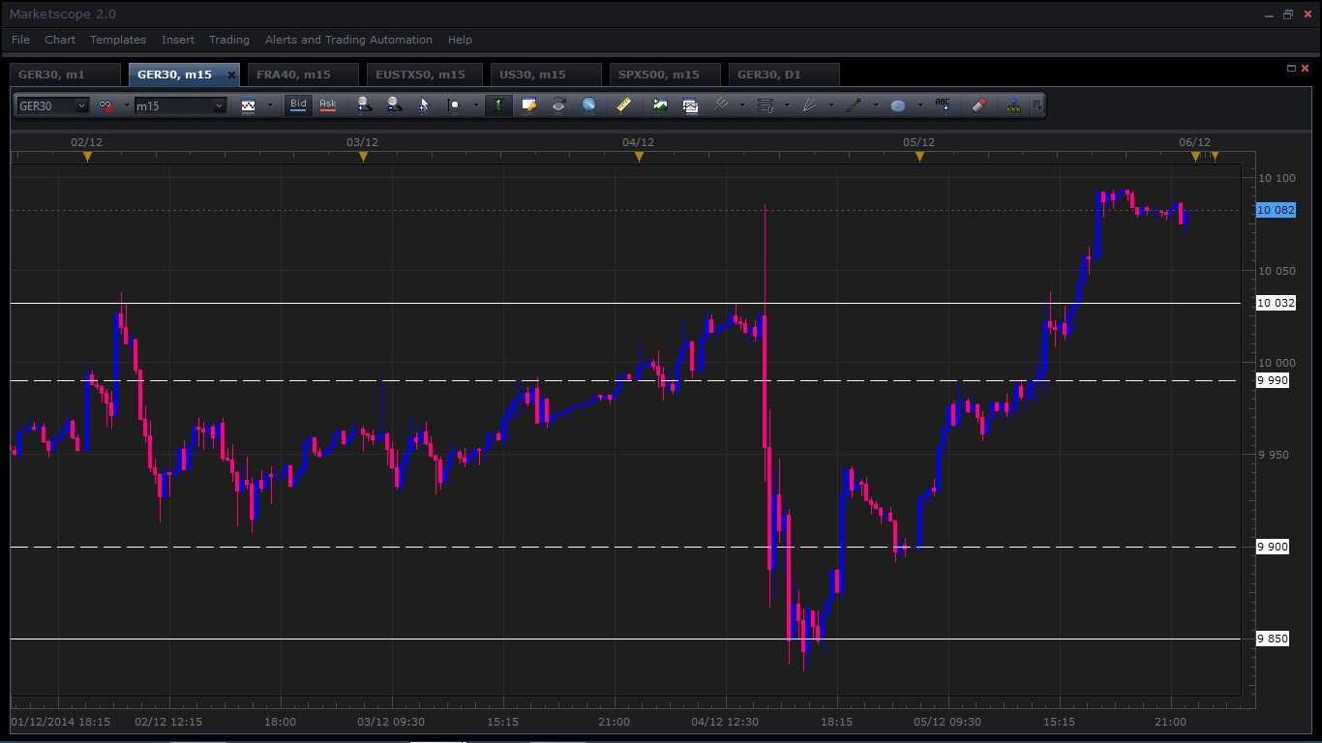
Task: Click the unlink chart icon beside GER30
Action: tap(105, 105)
